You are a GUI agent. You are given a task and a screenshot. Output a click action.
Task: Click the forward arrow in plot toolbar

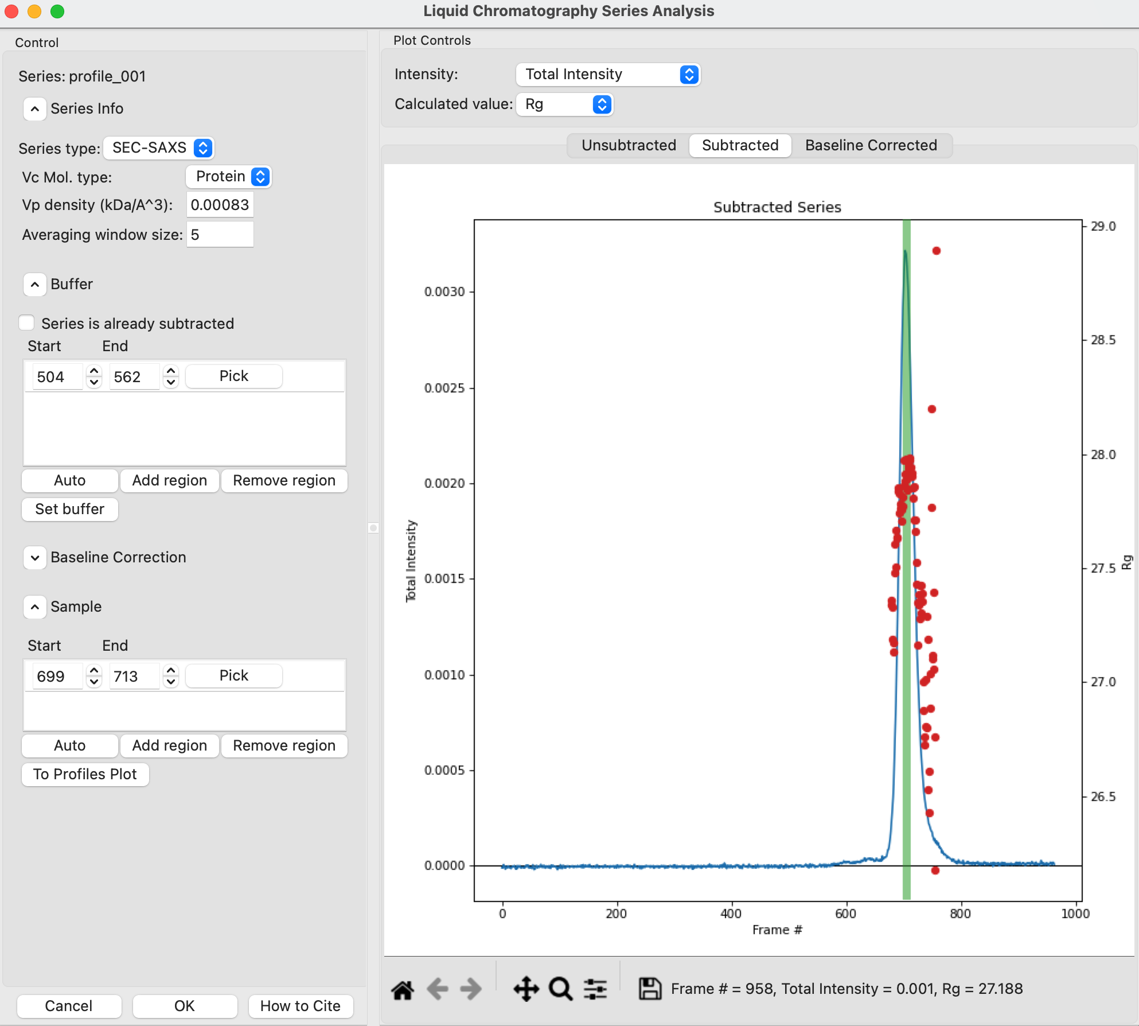point(471,989)
